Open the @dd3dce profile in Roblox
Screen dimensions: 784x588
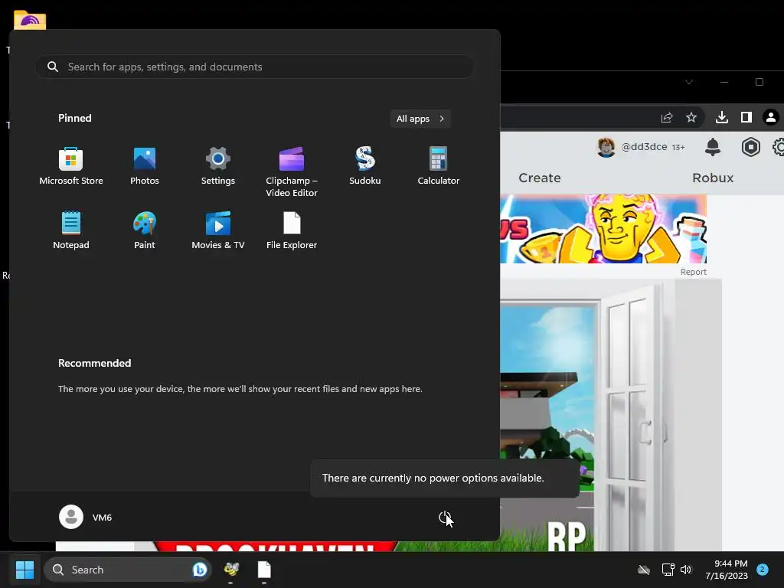pyautogui.click(x=641, y=147)
